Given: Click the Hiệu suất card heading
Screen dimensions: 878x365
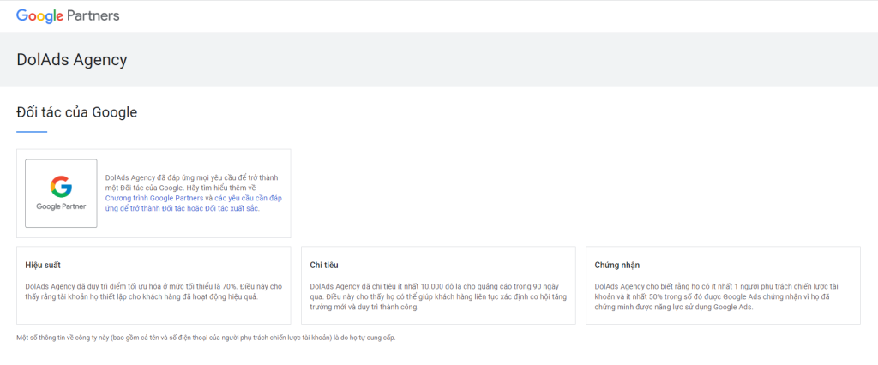Looking at the screenshot, I should coord(43,265).
